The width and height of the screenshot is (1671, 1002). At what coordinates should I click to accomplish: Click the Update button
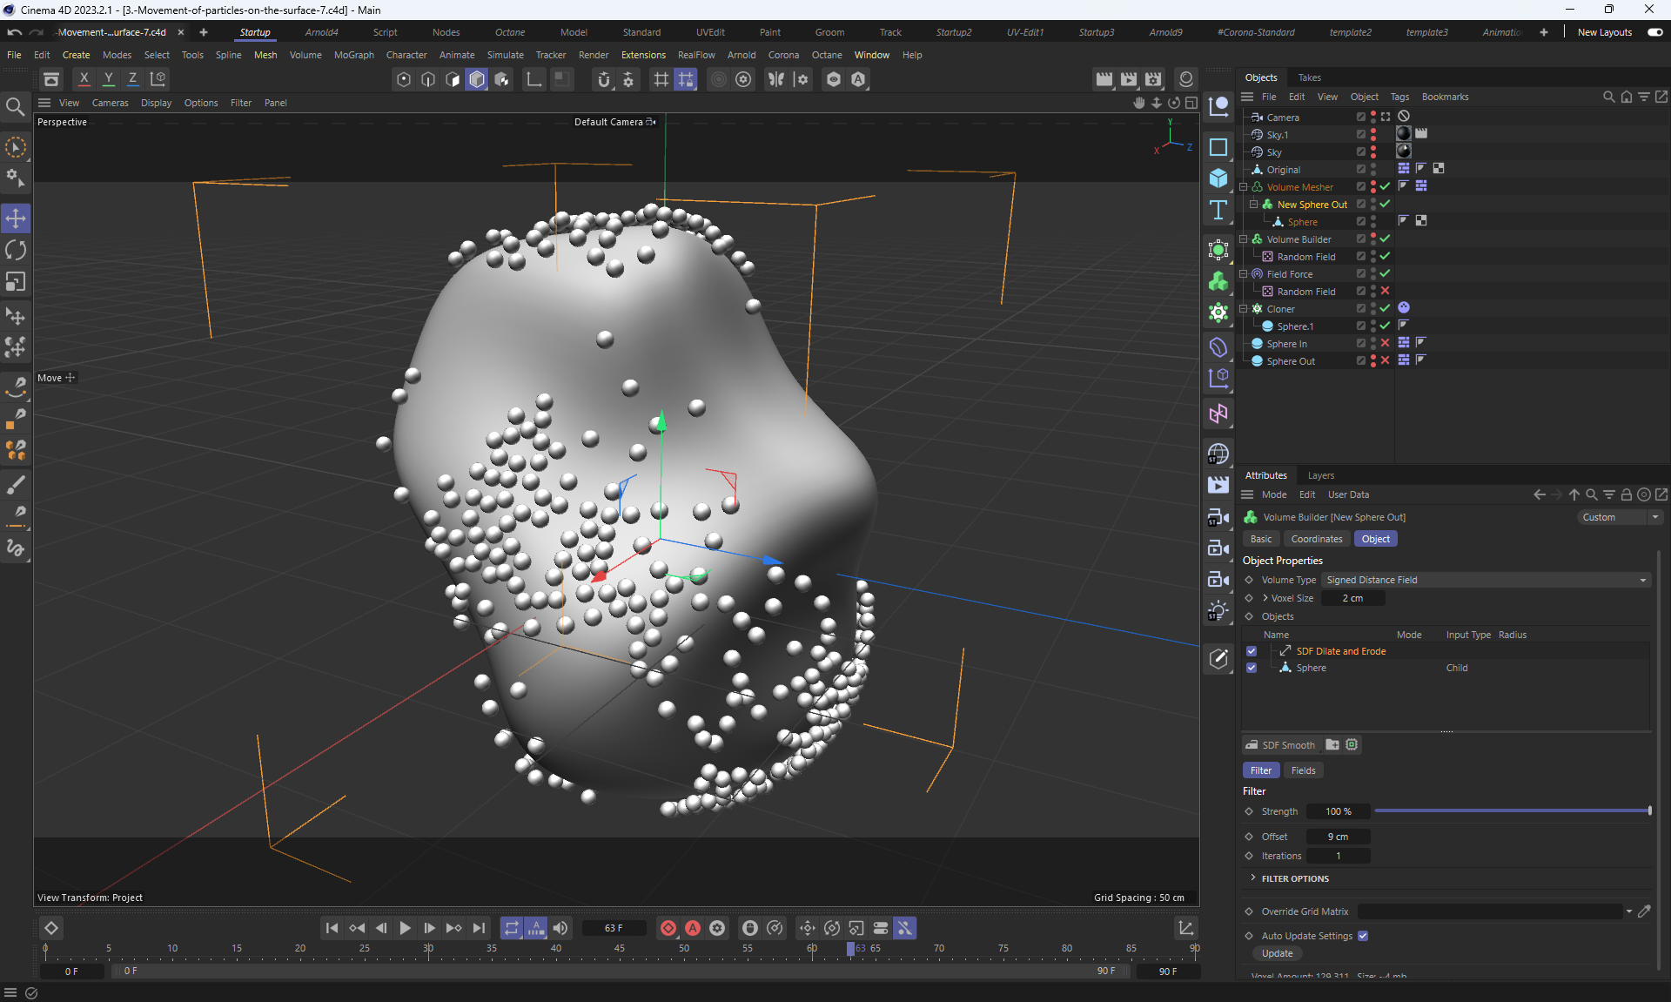click(x=1277, y=953)
